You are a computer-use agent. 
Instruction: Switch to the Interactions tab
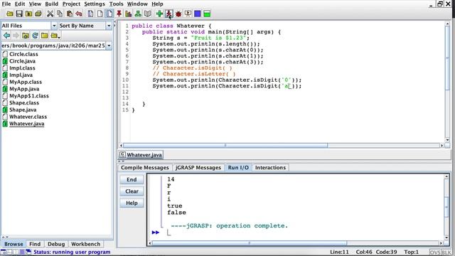coord(270,168)
